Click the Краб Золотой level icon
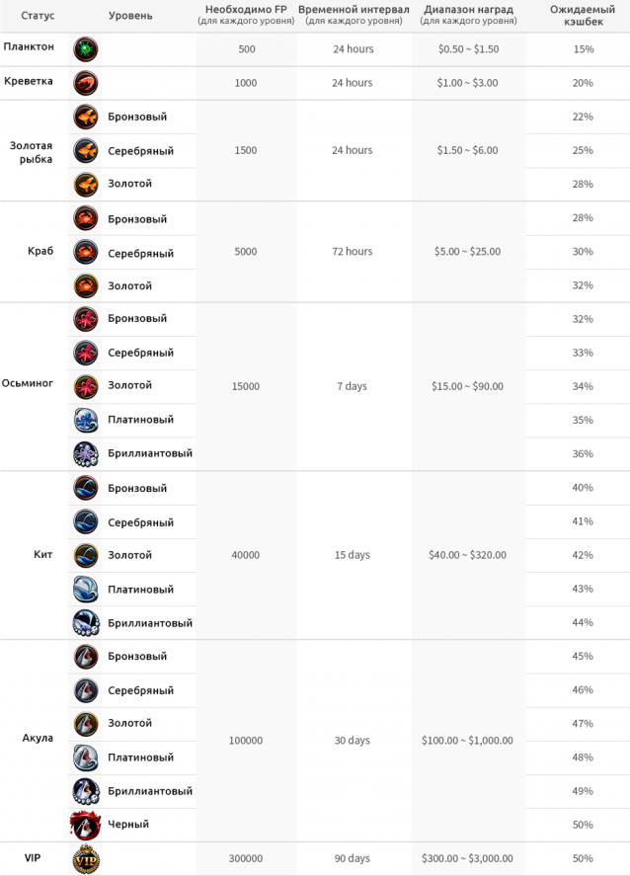Image resolution: width=630 pixels, height=876 pixels. [x=86, y=286]
